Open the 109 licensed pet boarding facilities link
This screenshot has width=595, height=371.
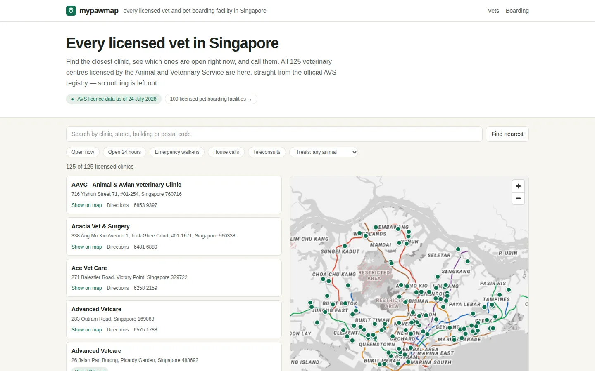point(211,99)
